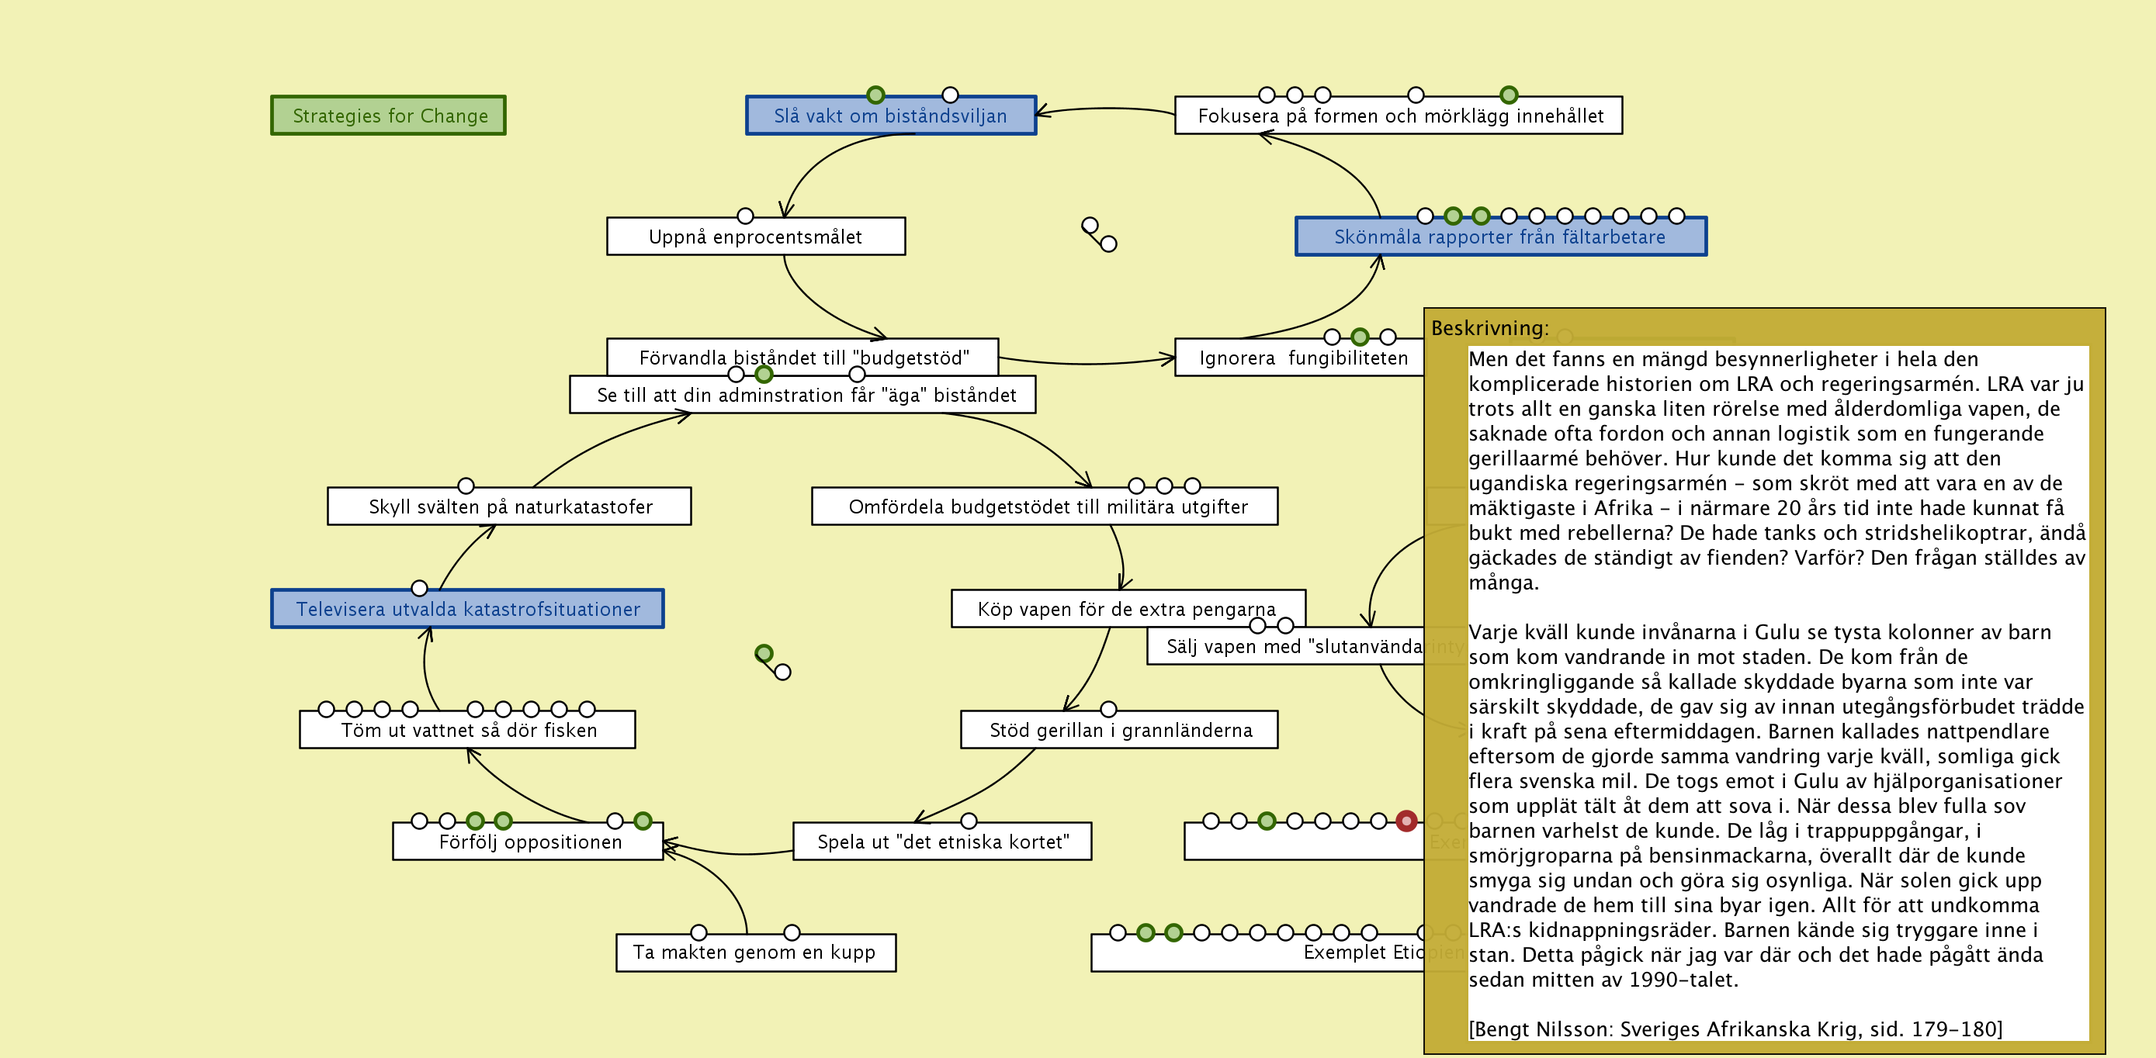Click circle above Skyll svälten på naturkatastofer
The width and height of the screenshot is (2156, 1058).
[466, 486]
